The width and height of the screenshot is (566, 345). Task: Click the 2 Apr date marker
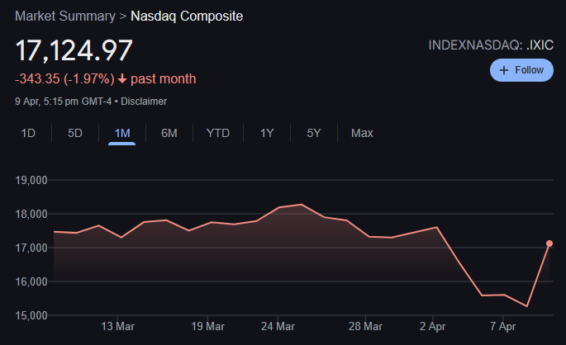(432, 326)
